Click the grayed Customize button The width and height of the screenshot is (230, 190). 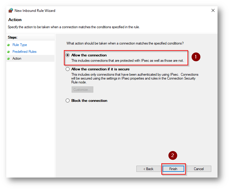(x=82, y=89)
